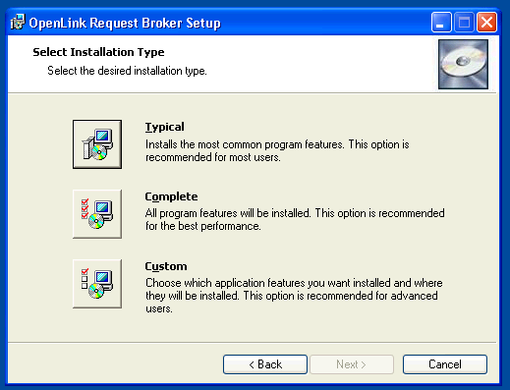
Task: Click the Custom heading label
Action: coord(166,266)
